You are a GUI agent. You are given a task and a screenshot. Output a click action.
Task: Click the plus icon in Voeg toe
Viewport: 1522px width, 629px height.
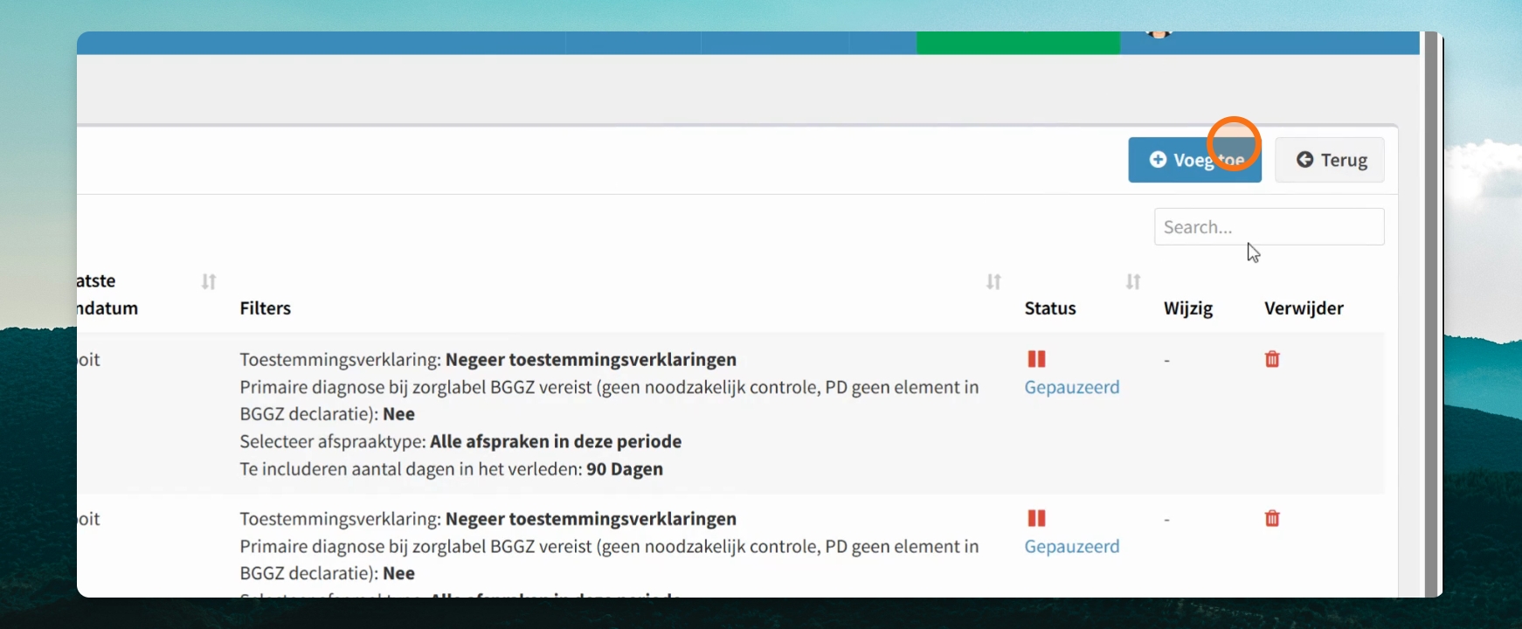(x=1158, y=160)
